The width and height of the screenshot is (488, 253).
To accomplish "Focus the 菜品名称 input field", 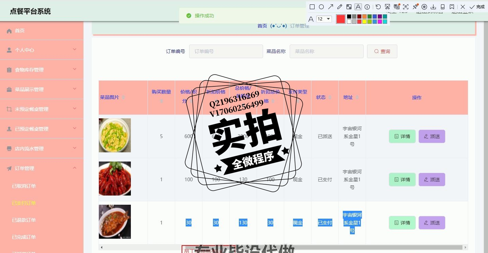I will coord(326,51).
